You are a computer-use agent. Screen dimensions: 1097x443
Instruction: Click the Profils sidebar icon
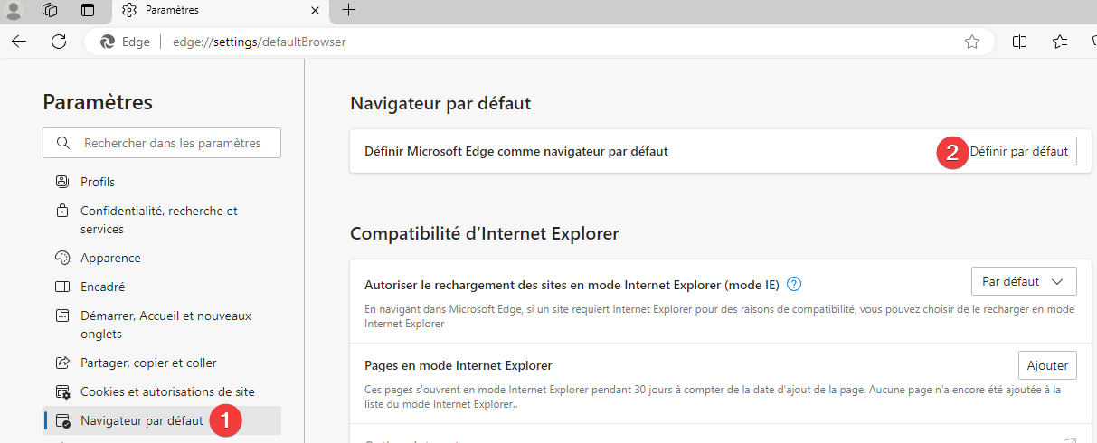point(62,182)
